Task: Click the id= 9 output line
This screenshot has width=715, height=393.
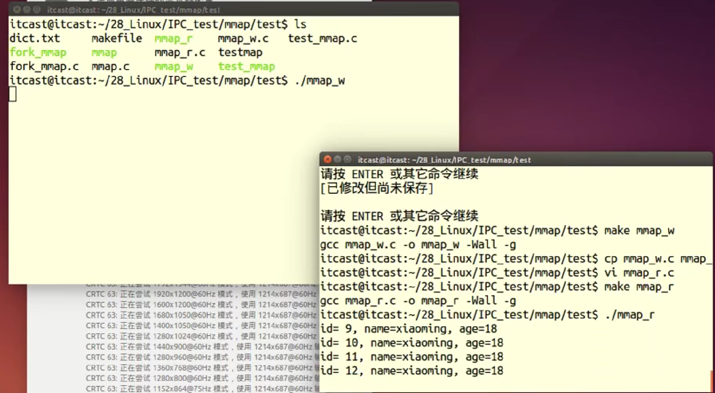Action: click(408, 329)
